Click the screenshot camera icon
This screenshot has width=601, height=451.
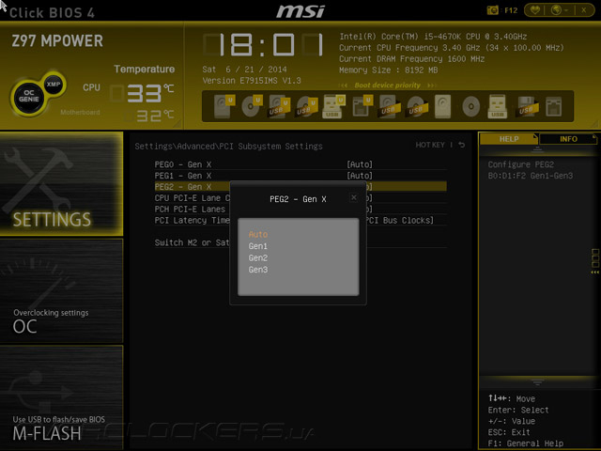pos(492,10)
